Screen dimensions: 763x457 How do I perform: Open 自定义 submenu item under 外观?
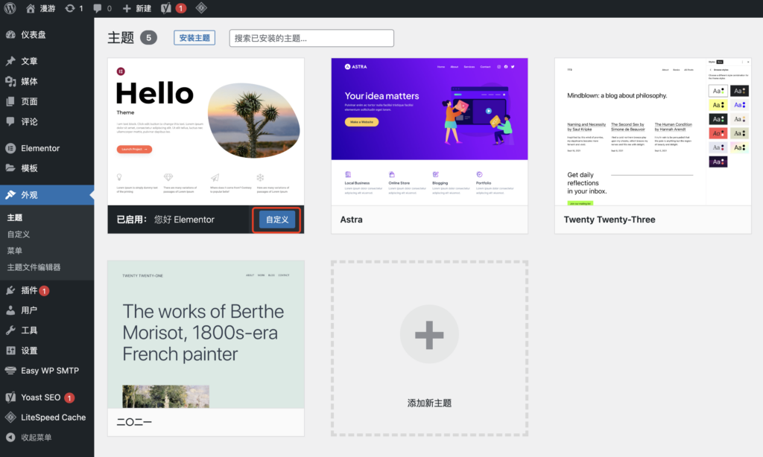pos(19,234)
